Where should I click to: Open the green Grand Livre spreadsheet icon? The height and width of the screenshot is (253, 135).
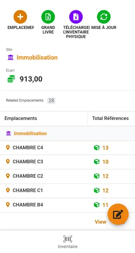[x=48, y=17]
